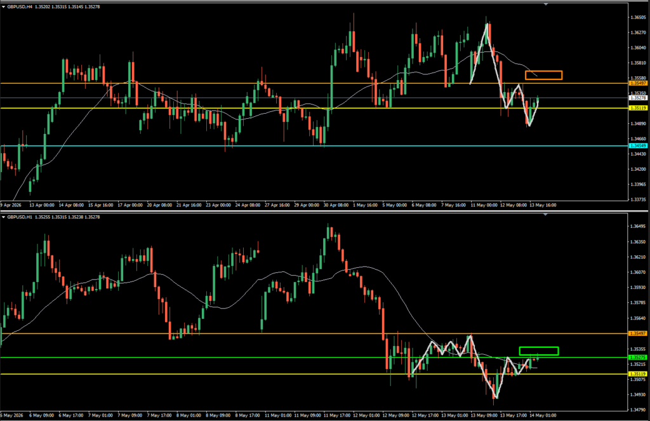Click the 1.33965 price scale value
Image resolution: width=650 pixels, height=421 pixels.
pyautogui.click(x=639, y=184)
